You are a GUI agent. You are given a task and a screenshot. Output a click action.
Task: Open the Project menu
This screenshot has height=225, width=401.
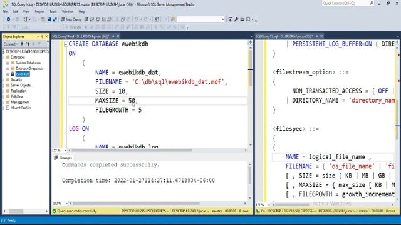(x=39, y=12)
